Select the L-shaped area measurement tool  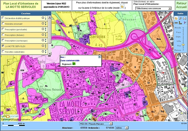(180, 23)
